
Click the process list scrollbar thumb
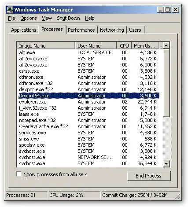point(166,83)
